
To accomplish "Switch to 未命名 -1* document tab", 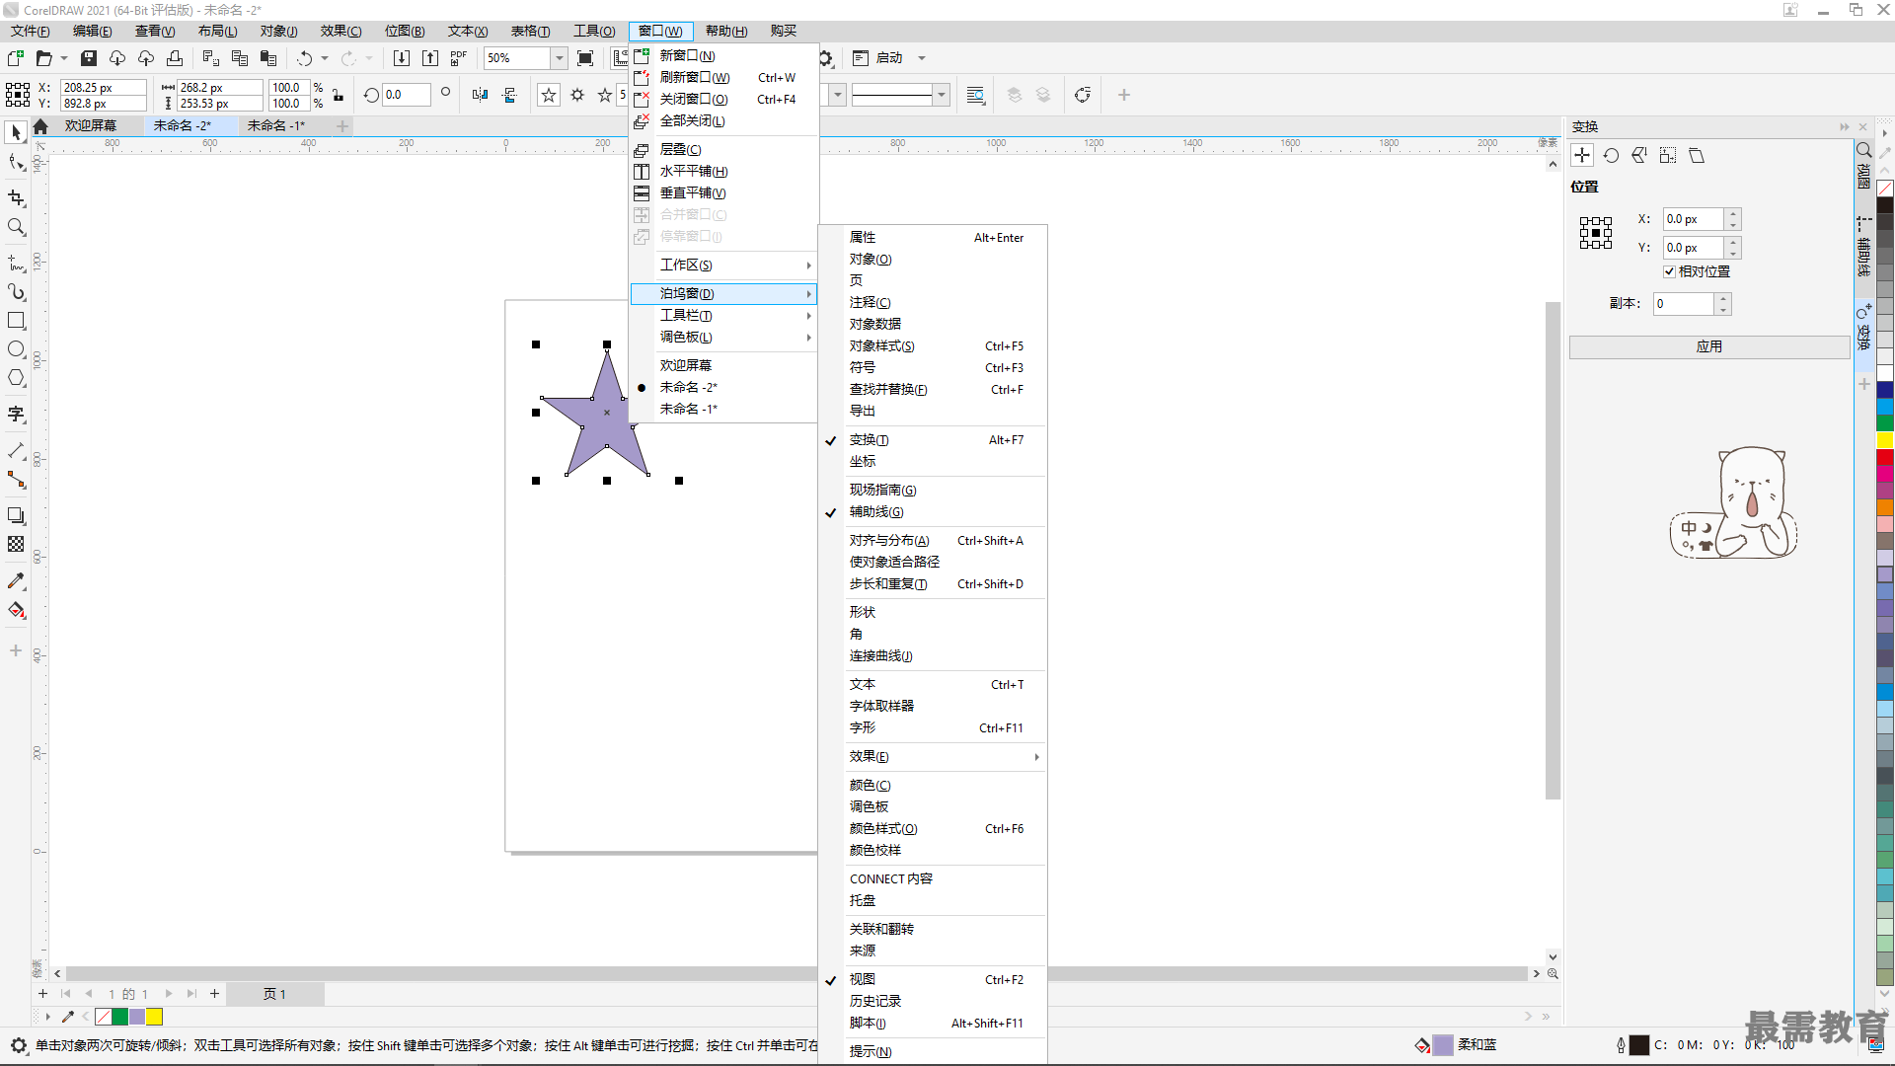I will coord(276,126).
